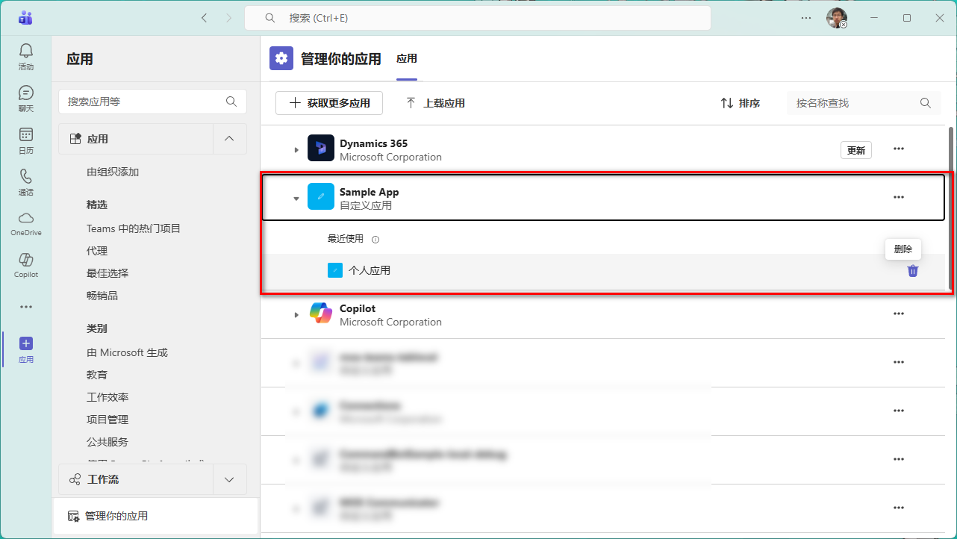Click the 个人应用 row text

click(370, 270)
